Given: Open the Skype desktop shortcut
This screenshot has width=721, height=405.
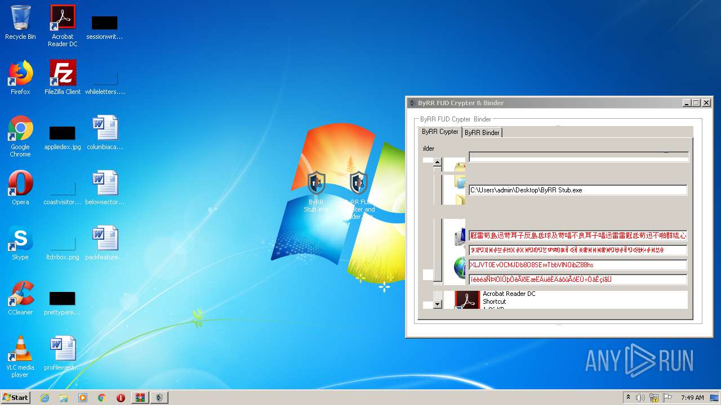Looking at the screenshot, I should [x=20, y=243].
